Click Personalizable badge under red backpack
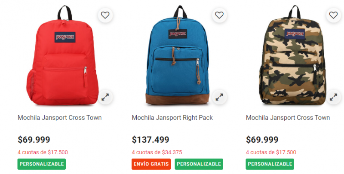Screen dimensions: 344x174 click(x=42, y=164)
